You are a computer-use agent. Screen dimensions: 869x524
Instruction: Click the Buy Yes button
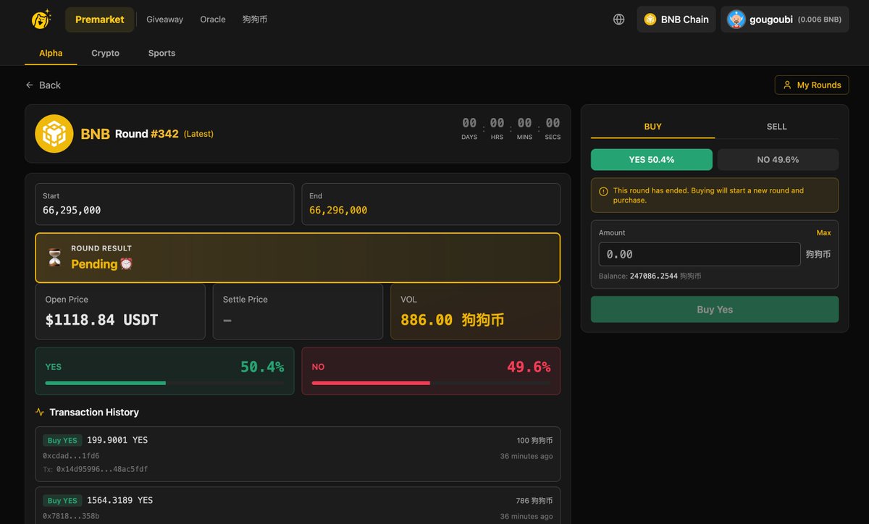(x=715, y=309)
